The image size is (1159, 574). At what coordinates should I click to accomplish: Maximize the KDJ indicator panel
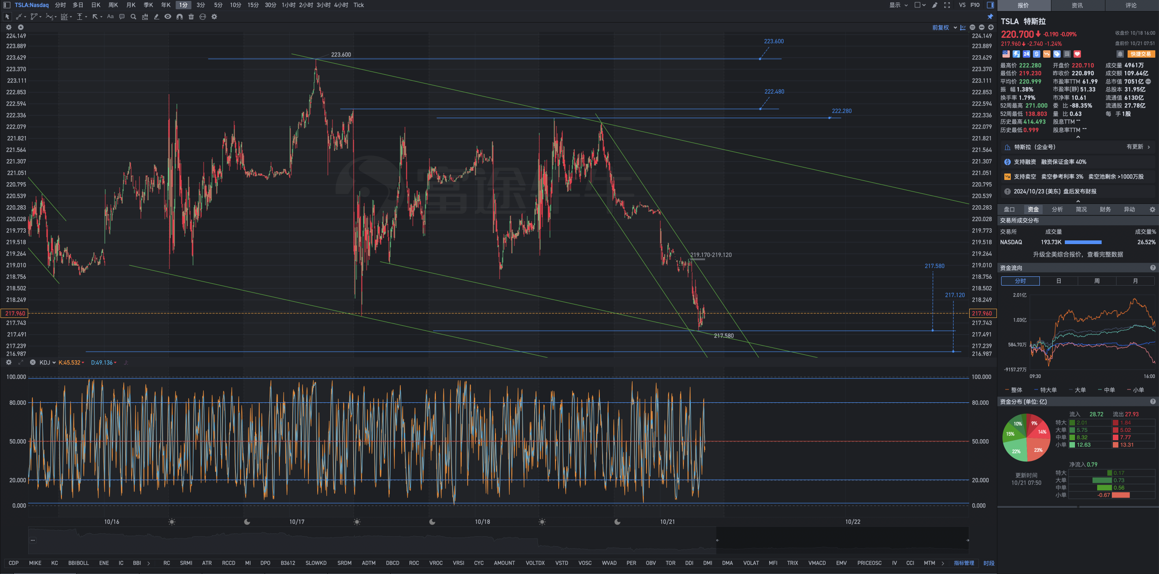(x=20, y=363)
